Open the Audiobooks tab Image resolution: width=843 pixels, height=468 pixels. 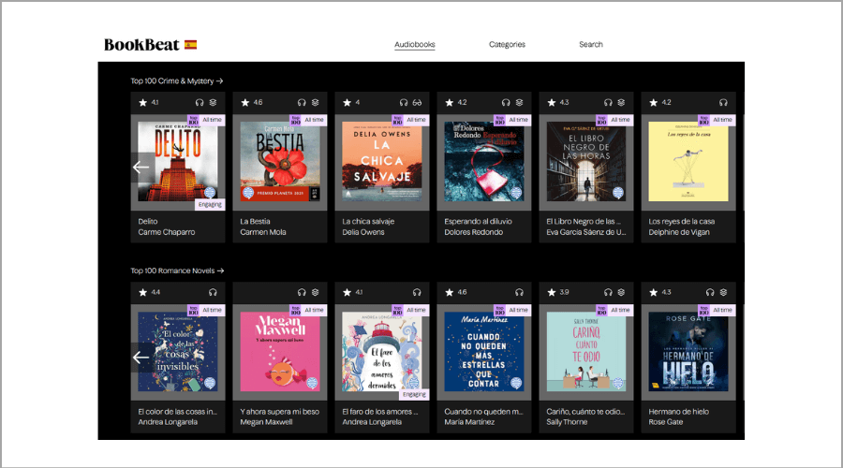point(414,44)
